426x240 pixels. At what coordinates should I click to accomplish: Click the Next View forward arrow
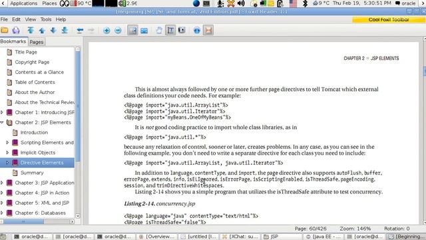point(91,30)
